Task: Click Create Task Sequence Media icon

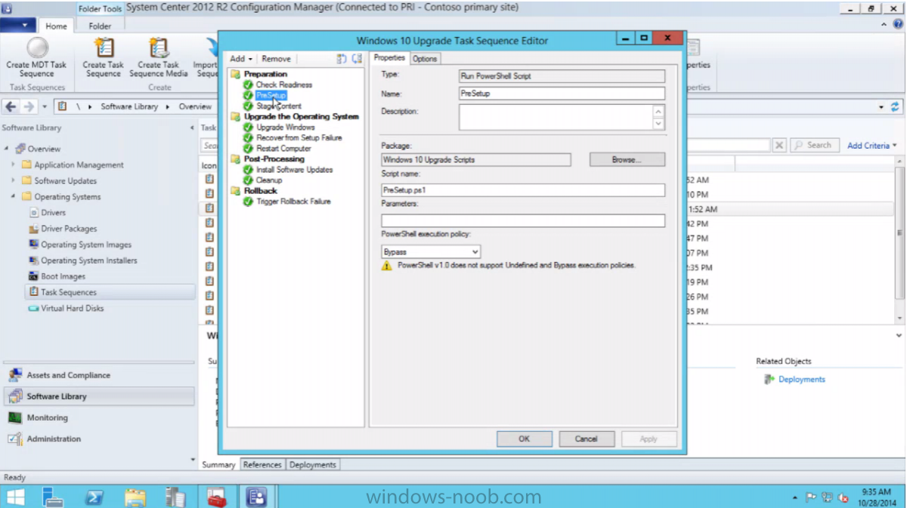Action: [159, 48]
